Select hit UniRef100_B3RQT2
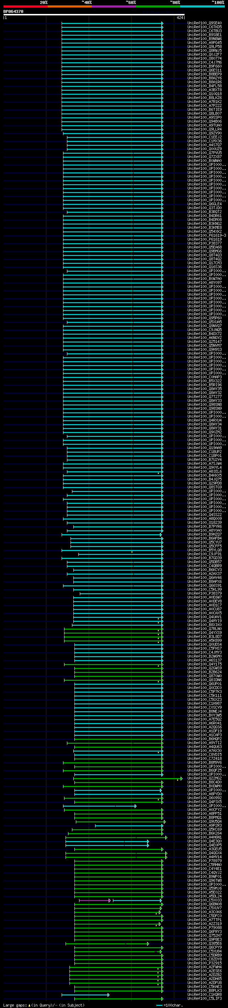 pos(204,212)
